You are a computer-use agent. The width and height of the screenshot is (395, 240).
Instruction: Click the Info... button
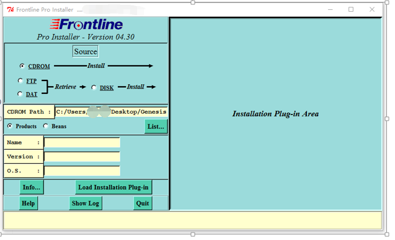tap(32, 187)
